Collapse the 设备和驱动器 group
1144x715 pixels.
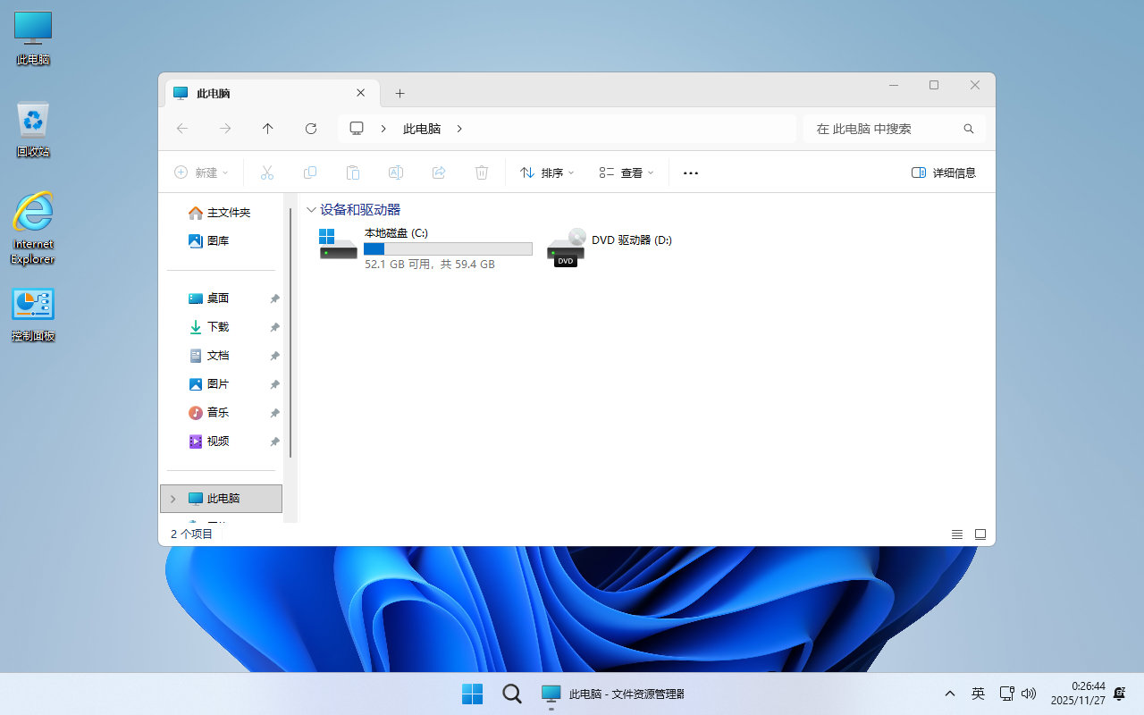click(x=311, y=210)
